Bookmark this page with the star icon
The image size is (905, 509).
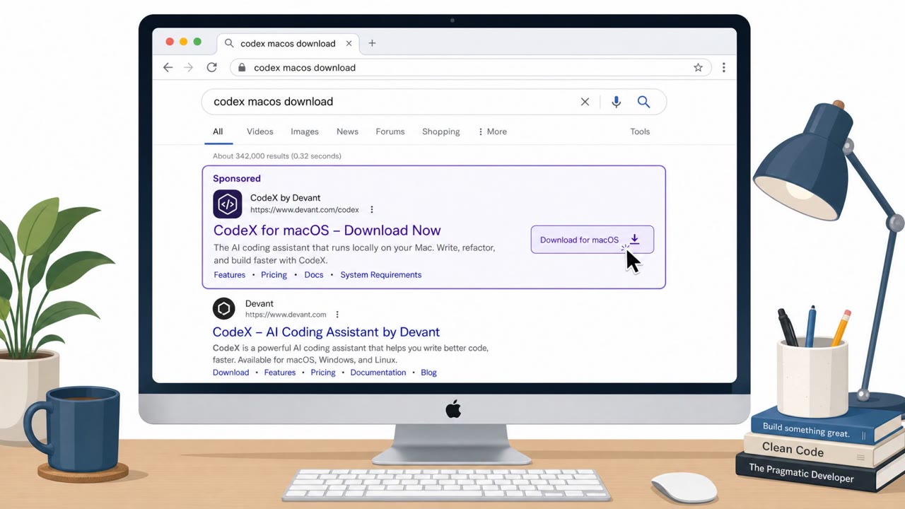(698, 68)
